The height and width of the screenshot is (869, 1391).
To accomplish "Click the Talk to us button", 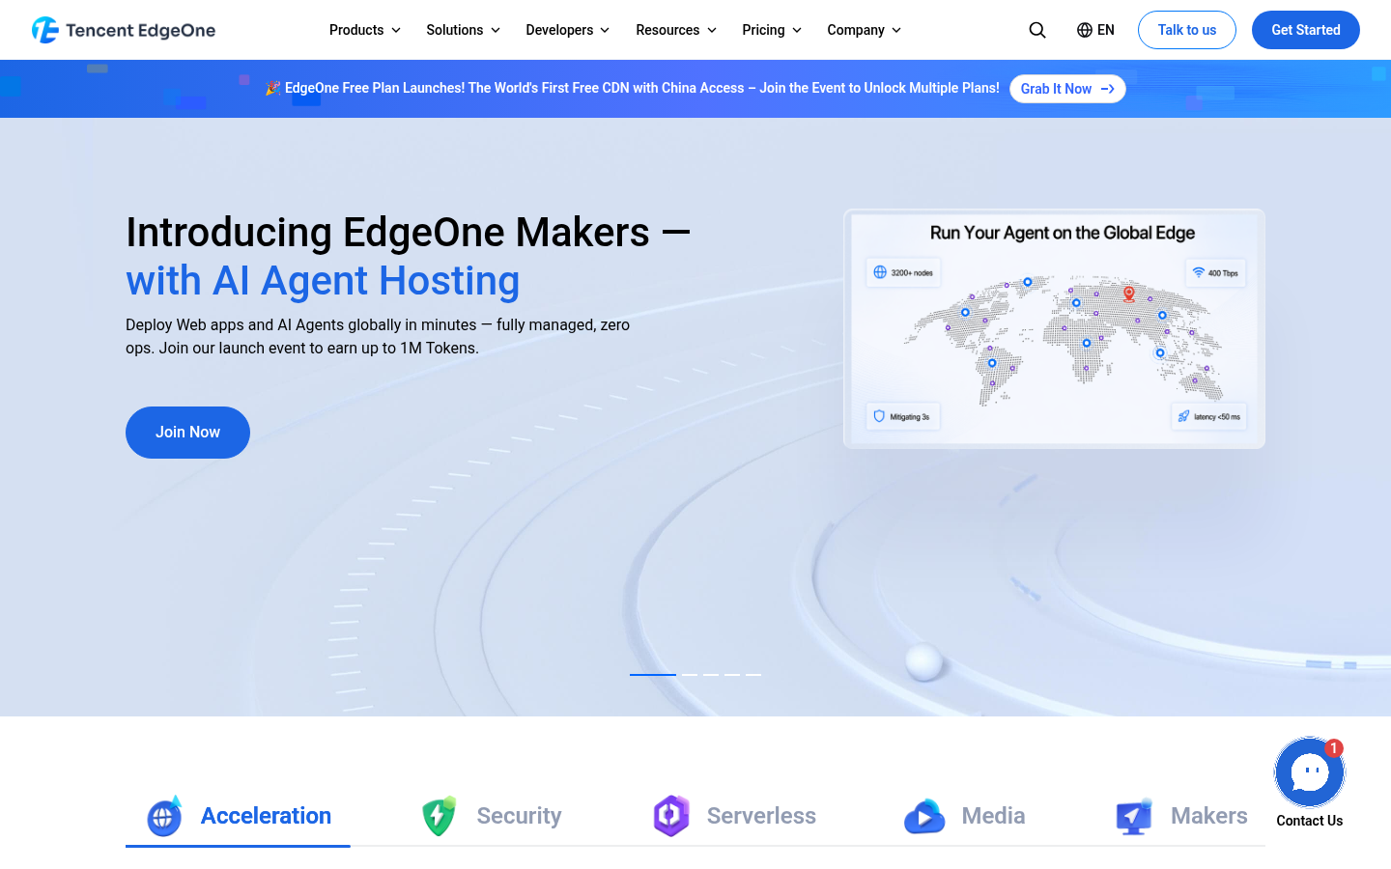I will (1187, 30).
